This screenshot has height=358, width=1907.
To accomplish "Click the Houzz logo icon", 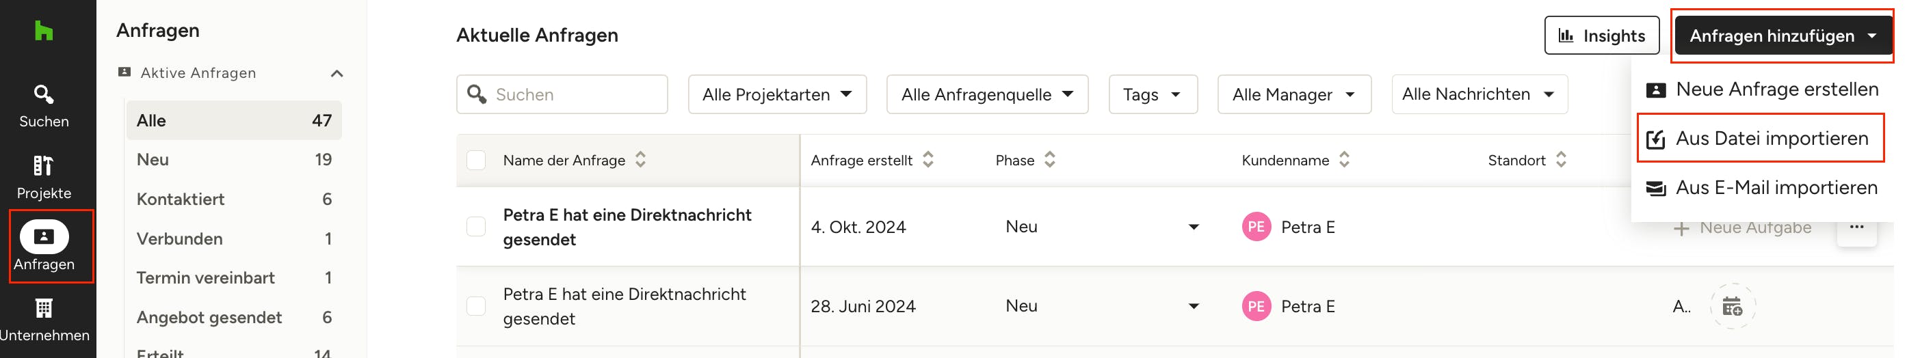I will pos(44,31).
